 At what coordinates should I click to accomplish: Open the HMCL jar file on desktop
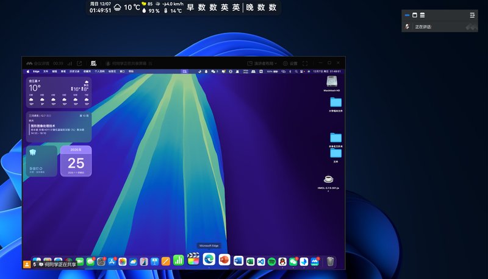pos(329,179)
